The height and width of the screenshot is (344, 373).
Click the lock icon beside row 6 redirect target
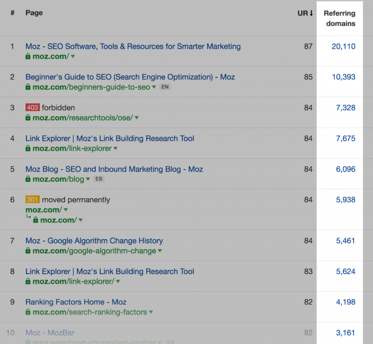[35, 220]
